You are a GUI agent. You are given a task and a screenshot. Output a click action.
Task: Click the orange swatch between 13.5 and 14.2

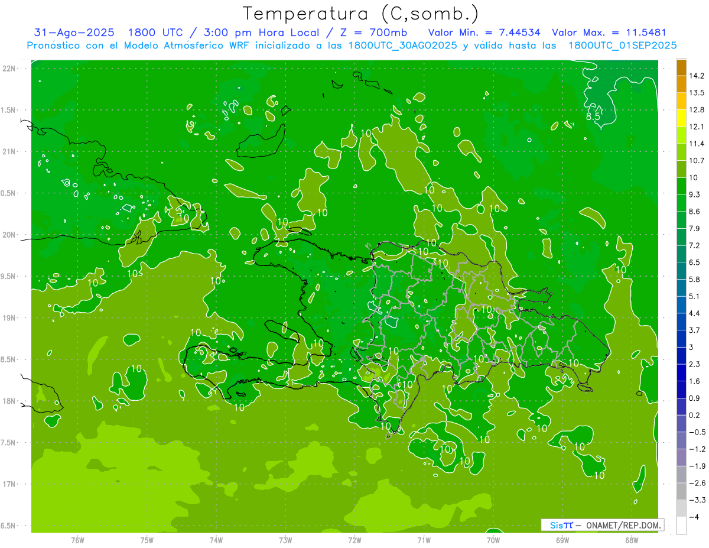[x=681, y=84]
